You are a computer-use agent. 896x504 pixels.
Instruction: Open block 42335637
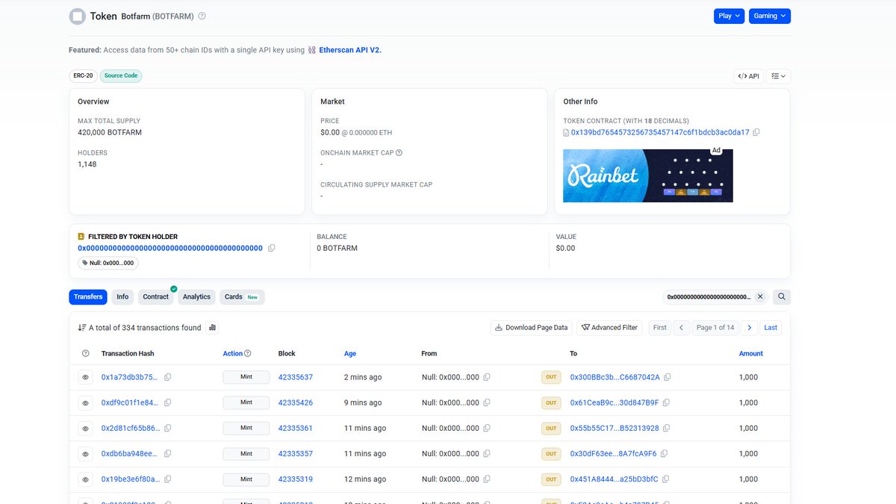pyautogui.click(x=296, y=377)
